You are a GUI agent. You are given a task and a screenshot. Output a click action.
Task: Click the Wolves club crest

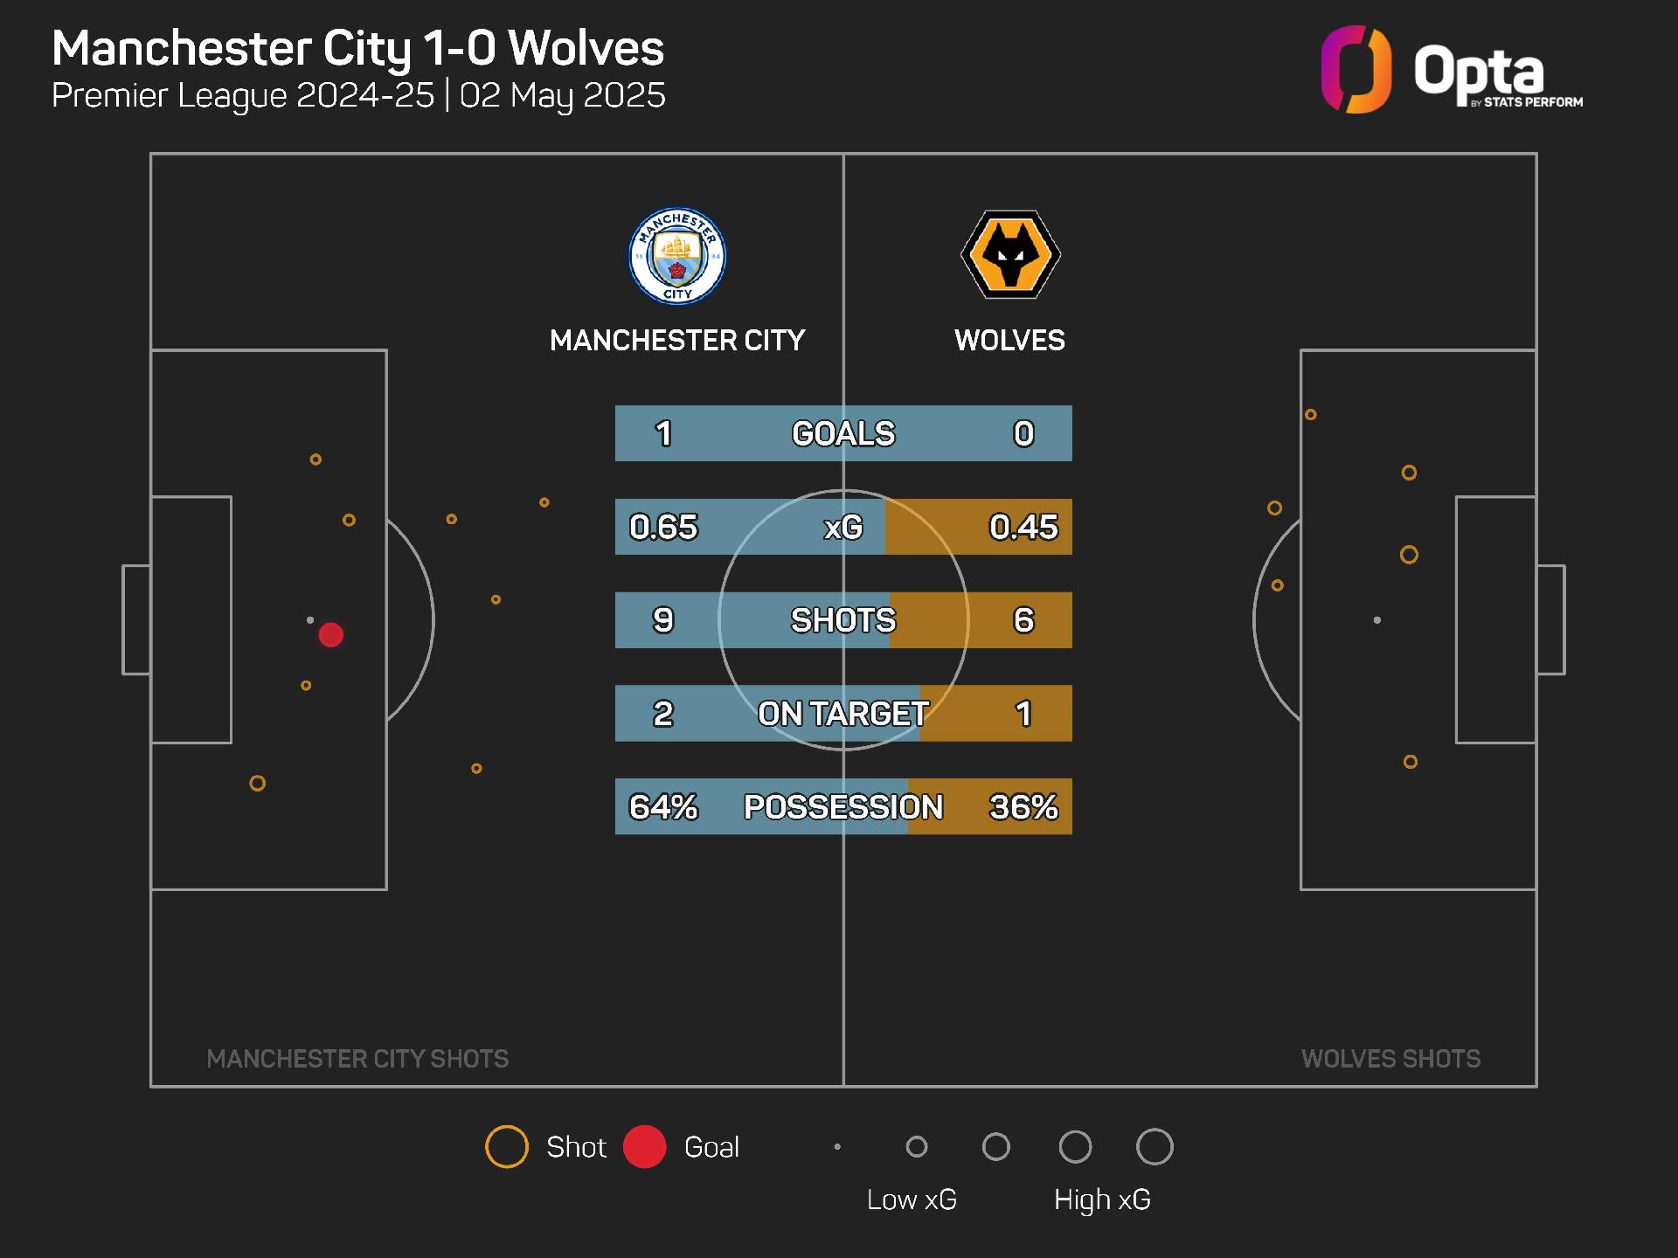tap(1010, 254)
